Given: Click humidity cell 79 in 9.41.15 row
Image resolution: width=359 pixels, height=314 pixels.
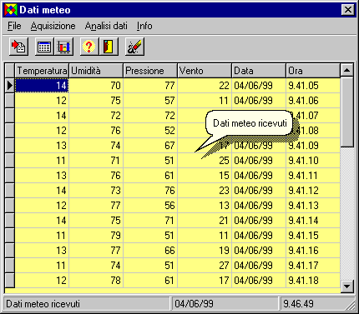Looking at the screenshot, I should pos(96,236).
